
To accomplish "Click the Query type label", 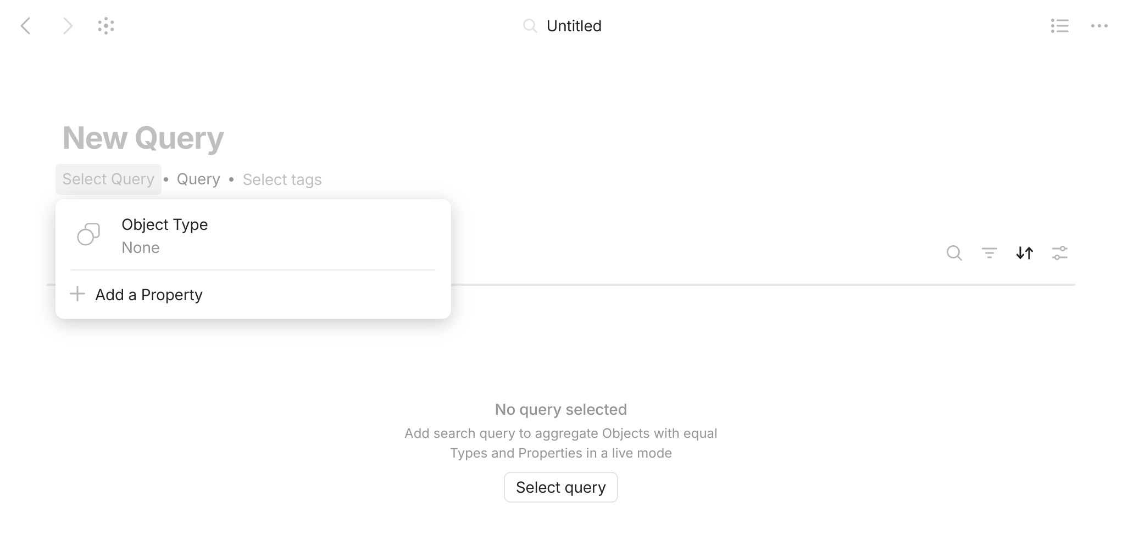I will (x=198, y=179).
